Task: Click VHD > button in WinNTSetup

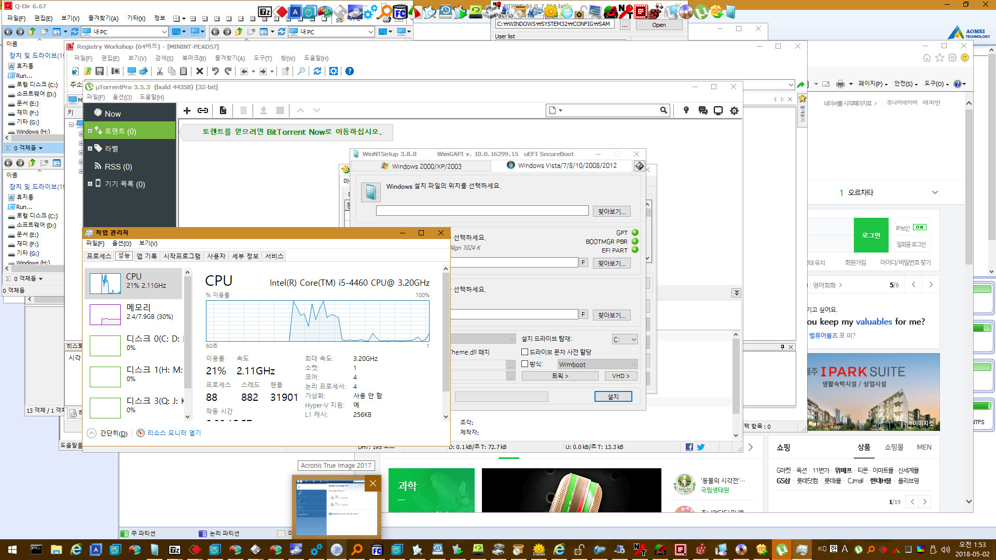Action: [x=620, y=376]
